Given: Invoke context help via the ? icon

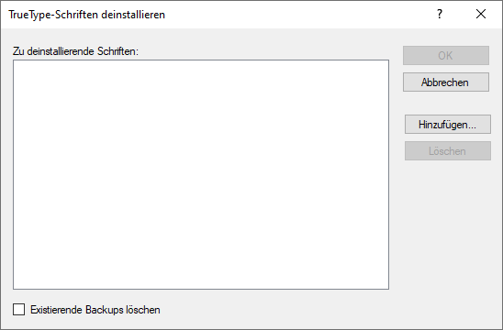Looking at the screenshot, I should pyautogui.click(x=440, y=14).
